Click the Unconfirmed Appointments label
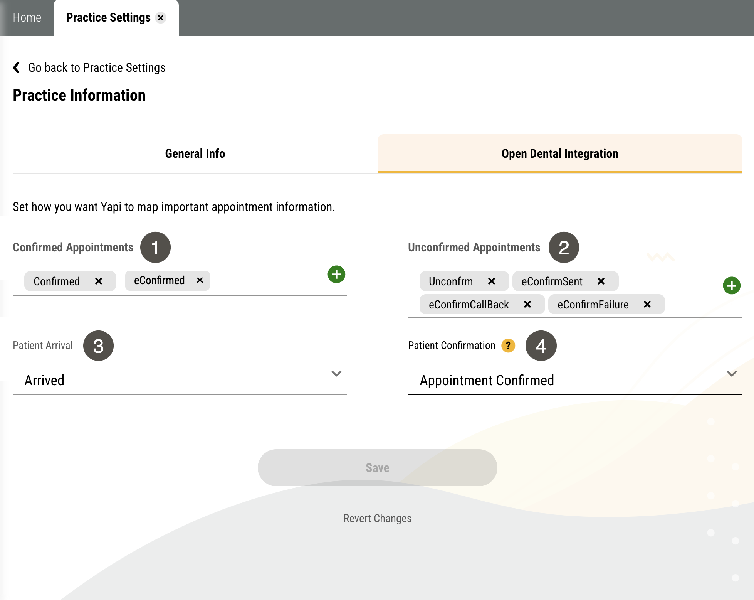Viewport: 754px width, 600px height. click(x=474, y=247)
